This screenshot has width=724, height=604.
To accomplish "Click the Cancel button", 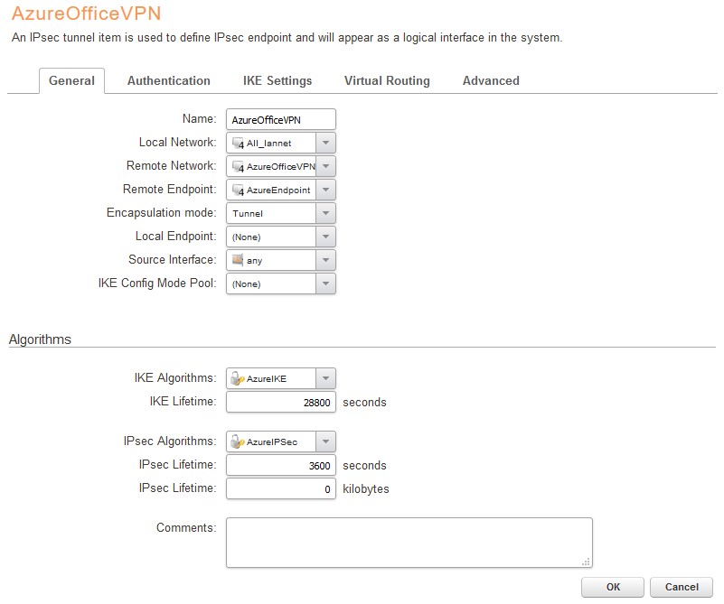I will 682,587.
